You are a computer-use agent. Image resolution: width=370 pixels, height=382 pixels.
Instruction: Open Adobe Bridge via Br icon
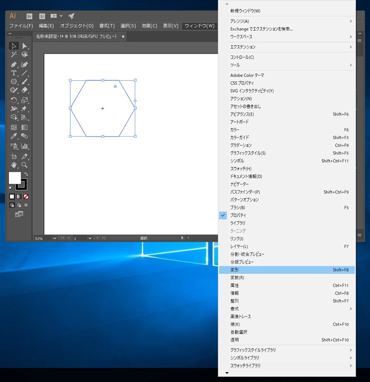(29, 16)
